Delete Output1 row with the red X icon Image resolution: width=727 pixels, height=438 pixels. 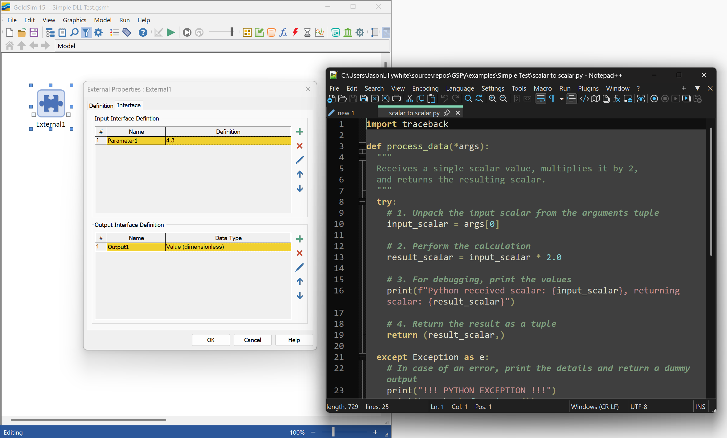(299, 253)
